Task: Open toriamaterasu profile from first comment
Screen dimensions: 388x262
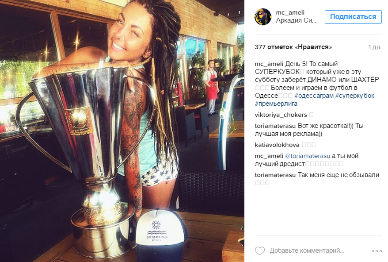Action: pos(275,126)
